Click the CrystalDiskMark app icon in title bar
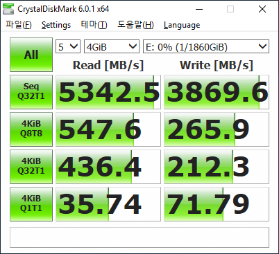The height and width of the screenshot is (254, 279). pos(8,9)
